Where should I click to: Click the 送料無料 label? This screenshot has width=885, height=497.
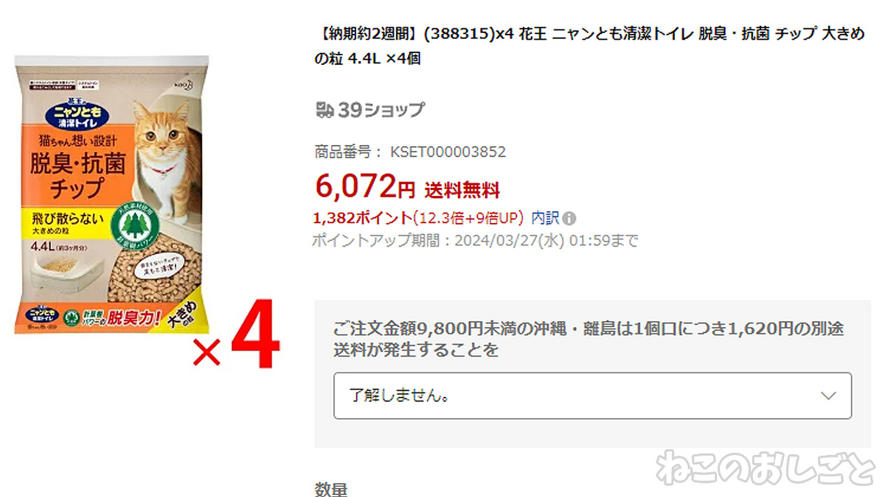(x=462, y=190)
